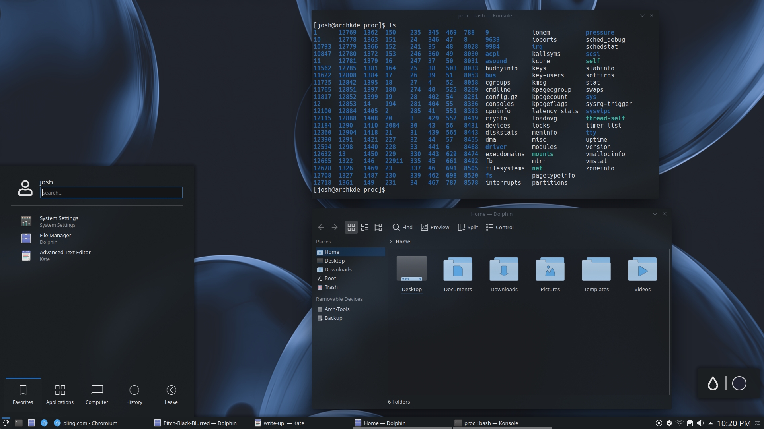
Task: Toggle Preview in Dolphin toolbar
Action: pyautogui.click(x=435, y=227)
